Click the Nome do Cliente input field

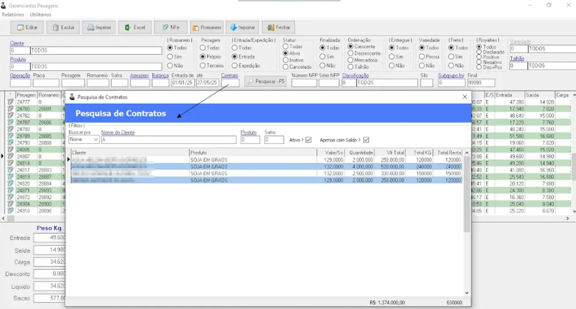point(169,139)
